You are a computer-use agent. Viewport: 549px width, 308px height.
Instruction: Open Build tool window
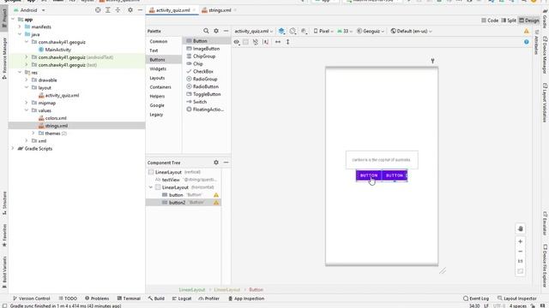[156, 299]
